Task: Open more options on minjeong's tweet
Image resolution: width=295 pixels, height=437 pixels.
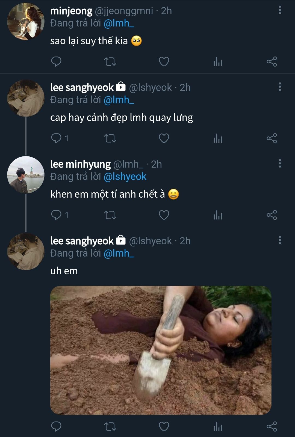Action: click(x=280, y=10)
